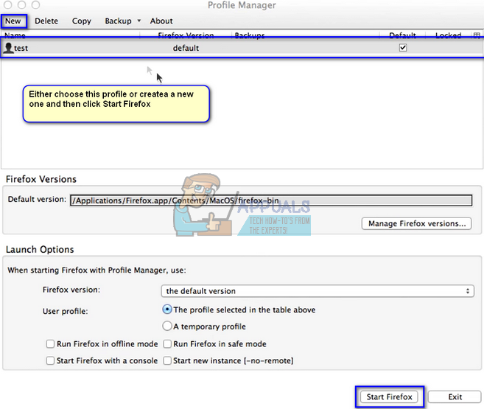Sort by the Name column header
Image resolution: width=484 pixels, height=409 pixels.
click(x=71, y=35)
